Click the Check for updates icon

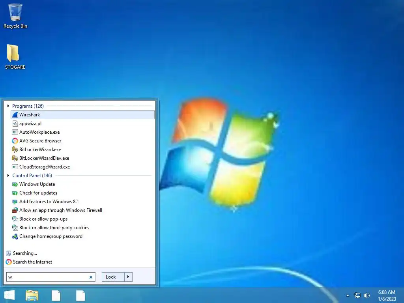[x=15, y=193]
